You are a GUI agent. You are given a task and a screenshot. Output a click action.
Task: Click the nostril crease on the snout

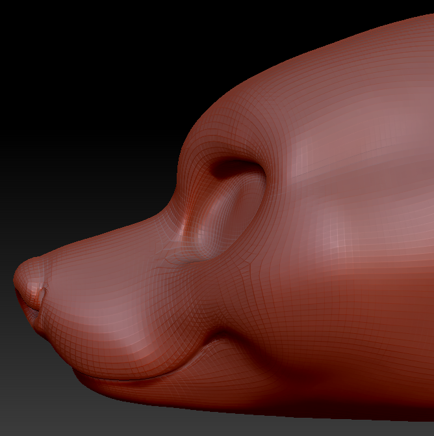click(x=42, y=296)
